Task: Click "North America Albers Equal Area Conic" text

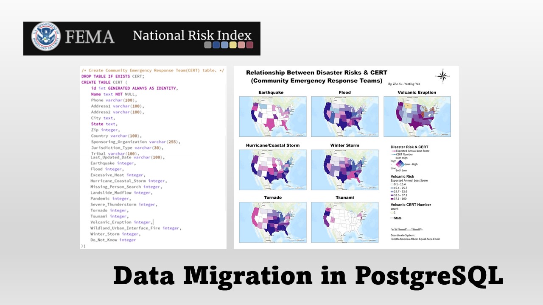Action: click(x=416, y=239)
